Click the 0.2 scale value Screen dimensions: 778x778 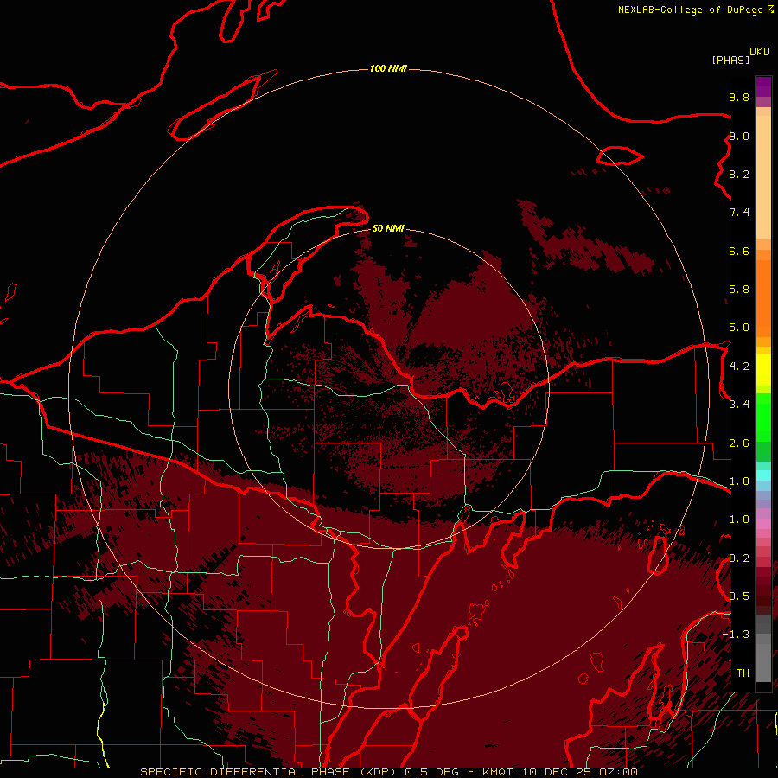739,558
